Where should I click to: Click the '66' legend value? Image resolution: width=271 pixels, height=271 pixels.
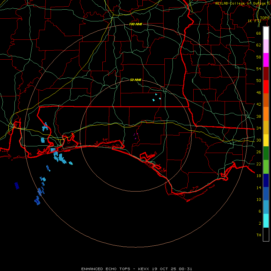tap(259, 33)
